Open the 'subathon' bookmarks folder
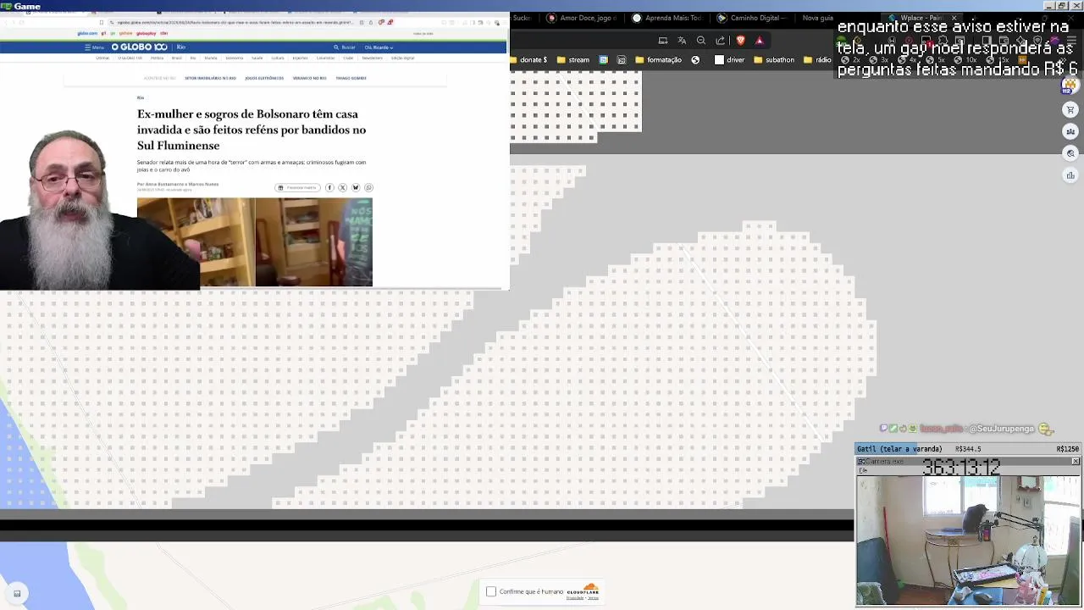The width and height of the screenshot is (1084, 610). coord(773,60)
